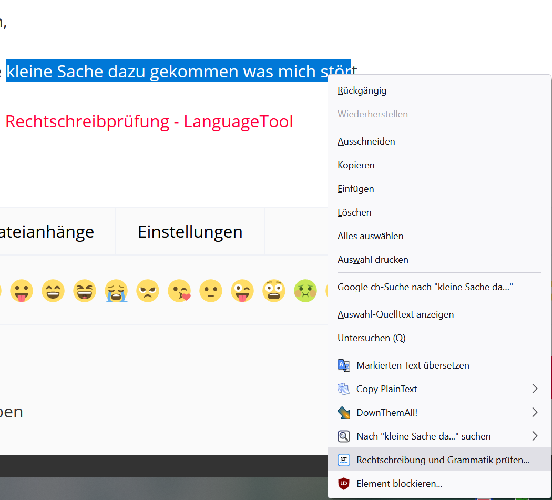552x500 pixels.
Task: Select the flushed surprised emoji
Action: [x=274, y=291]
